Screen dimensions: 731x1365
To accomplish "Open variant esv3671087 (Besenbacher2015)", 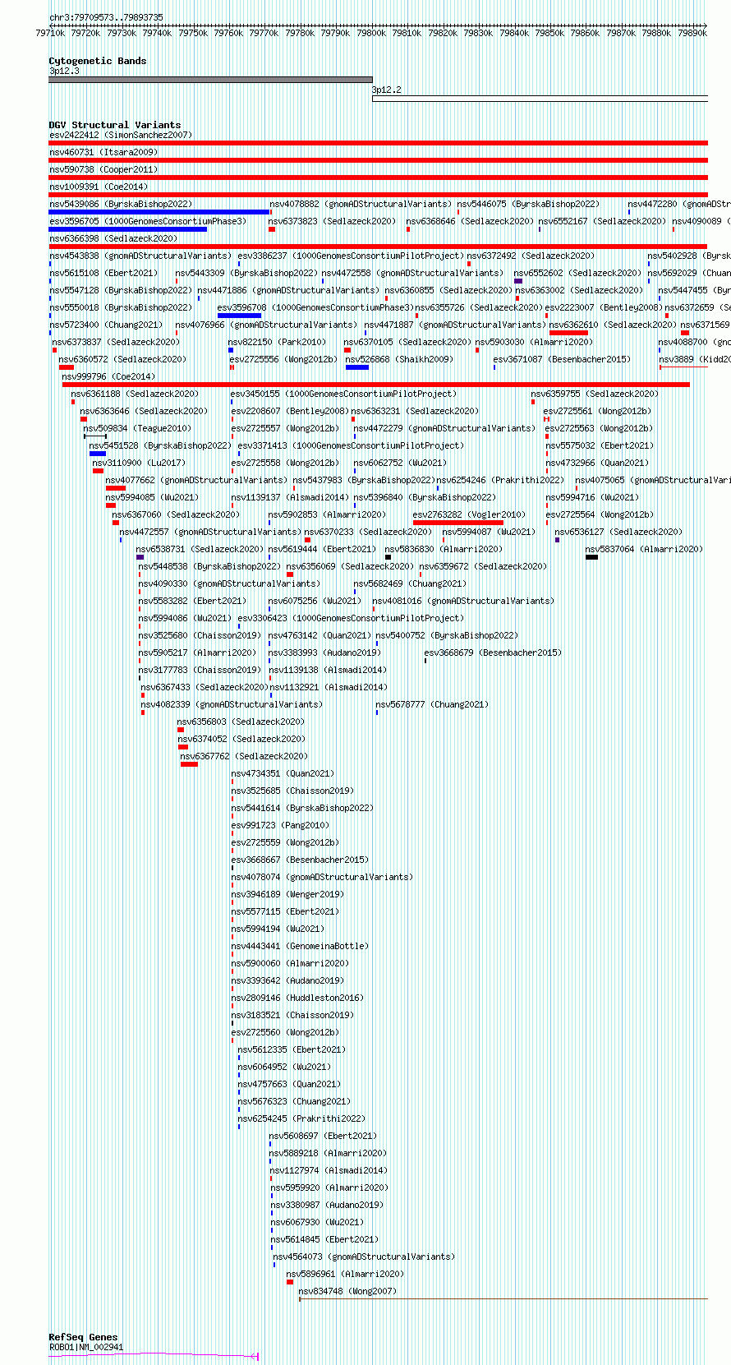I will (562, 359).
